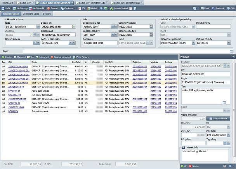
Task: Open the Datum expedice calendar picker
Action: [x=151, y=35]
